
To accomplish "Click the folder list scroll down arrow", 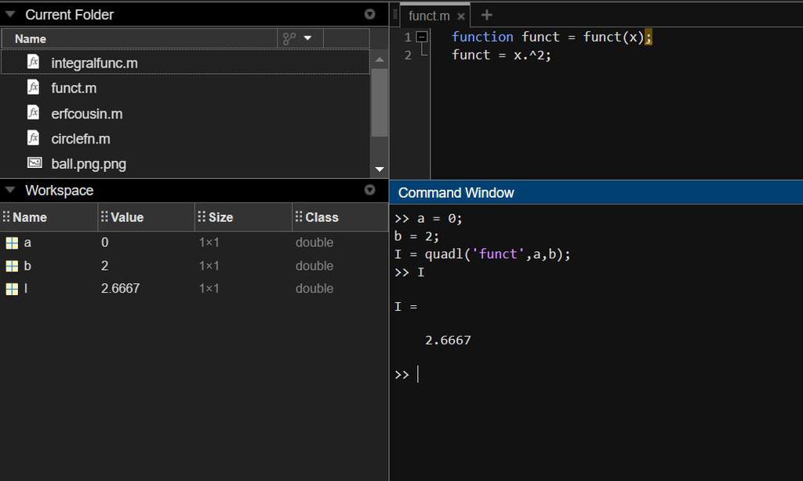I will point(380,169).
